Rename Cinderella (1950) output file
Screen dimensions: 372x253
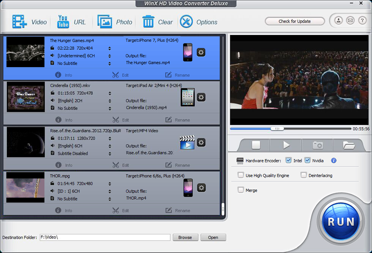point(178,120)
